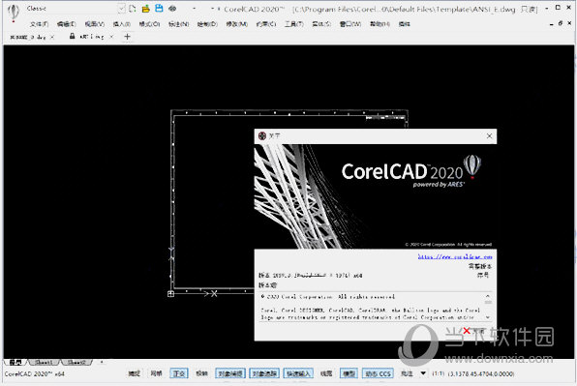
Task: Open the 窗口(W) menu
Action: [350, 24]
